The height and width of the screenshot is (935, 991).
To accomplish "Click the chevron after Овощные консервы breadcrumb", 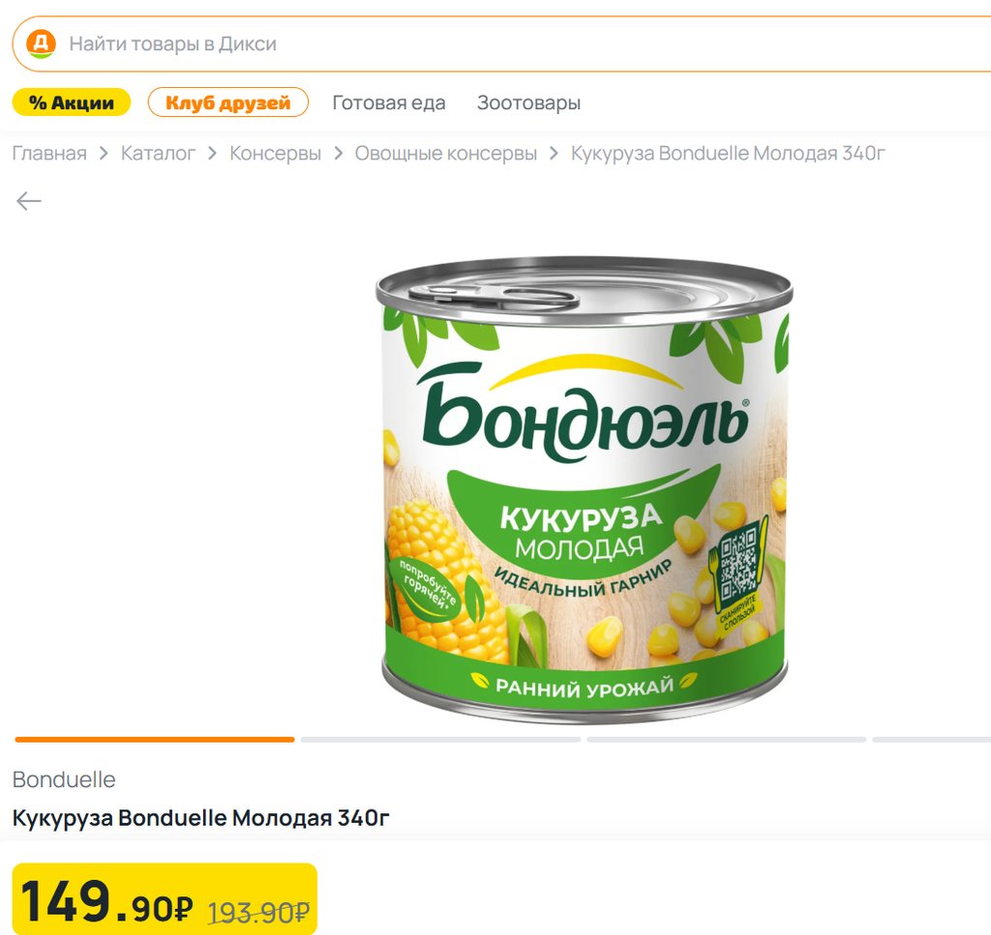I will [x=555, y=154].
